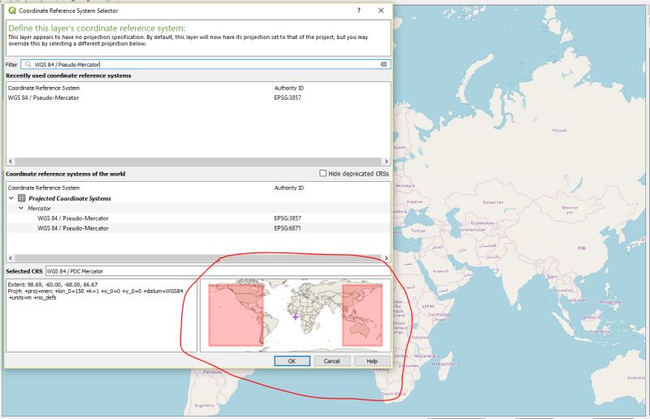
Task: Select WGS 84 / Pseudo-Mercator EPSG:3857 in world list
Action: click(x=198, y=218)
